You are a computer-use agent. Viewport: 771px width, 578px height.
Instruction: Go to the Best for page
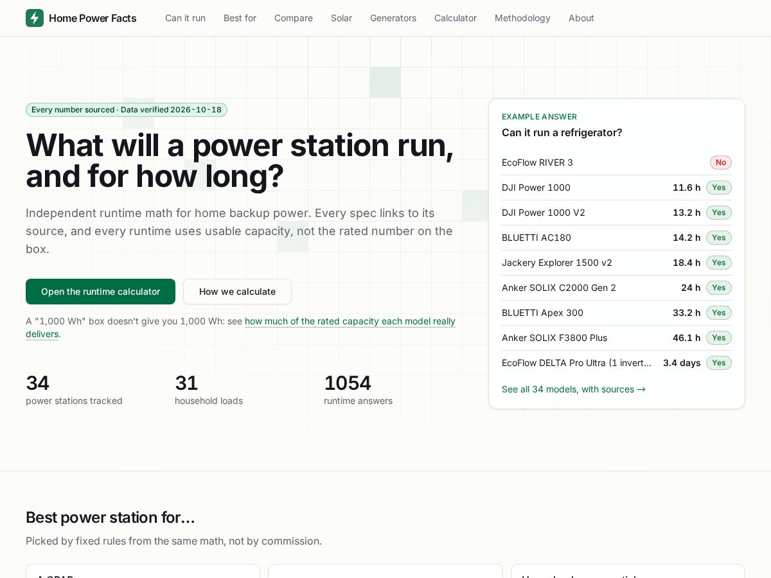point(240,18)
